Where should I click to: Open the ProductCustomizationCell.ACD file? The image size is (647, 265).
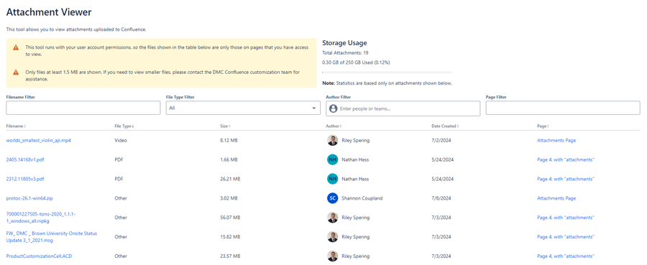(40, 256)
